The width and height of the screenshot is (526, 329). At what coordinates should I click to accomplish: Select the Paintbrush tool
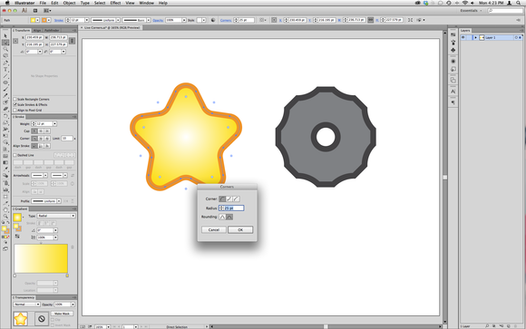click(x=5, y=89)
